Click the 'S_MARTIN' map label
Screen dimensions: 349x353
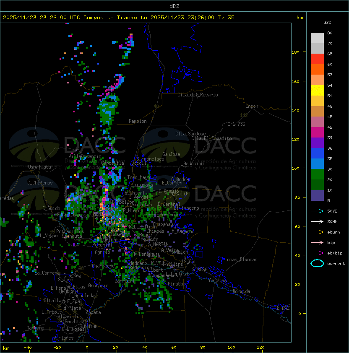click(x=158, y=244)
